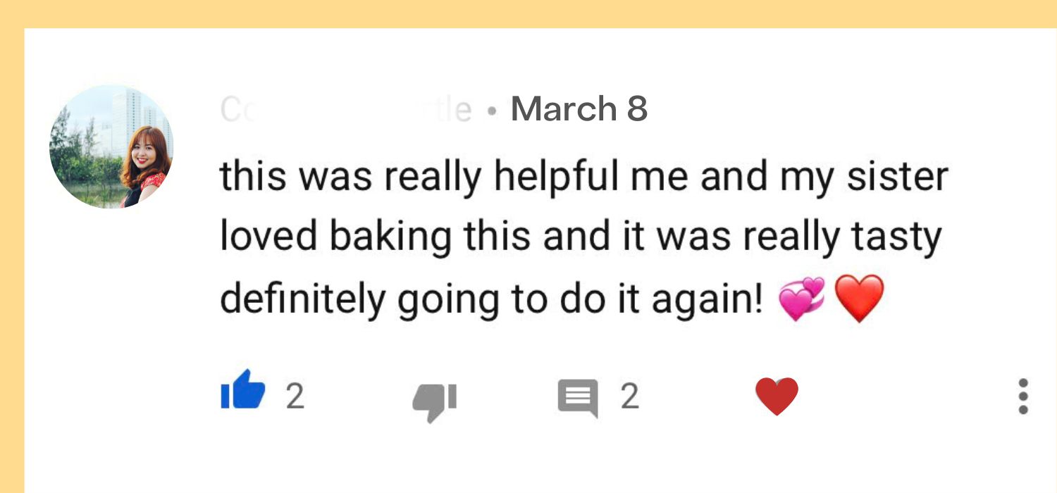The height and width of the screenshot is (493, 1057).
Task: Toggle the red creator heart below comment
Action: [x=777, y=396]
